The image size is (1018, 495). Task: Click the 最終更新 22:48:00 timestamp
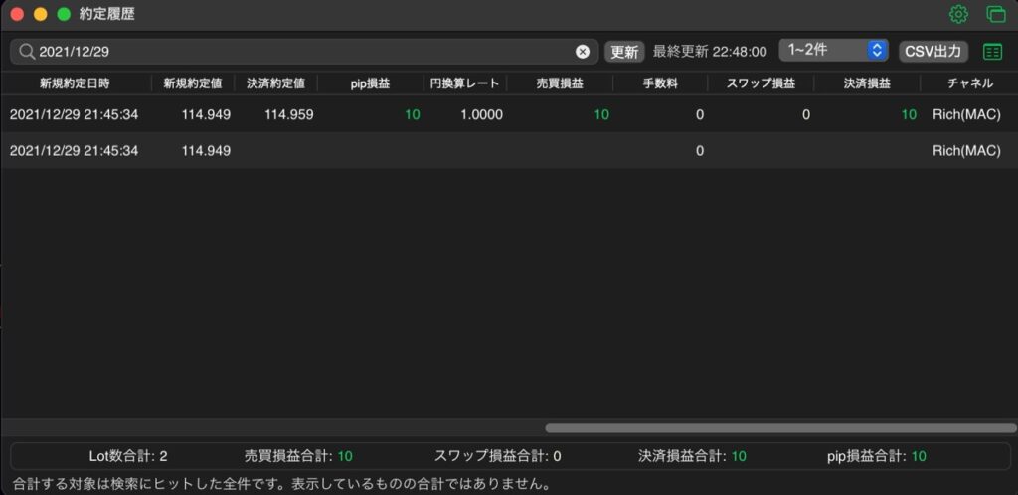(710, 52)
